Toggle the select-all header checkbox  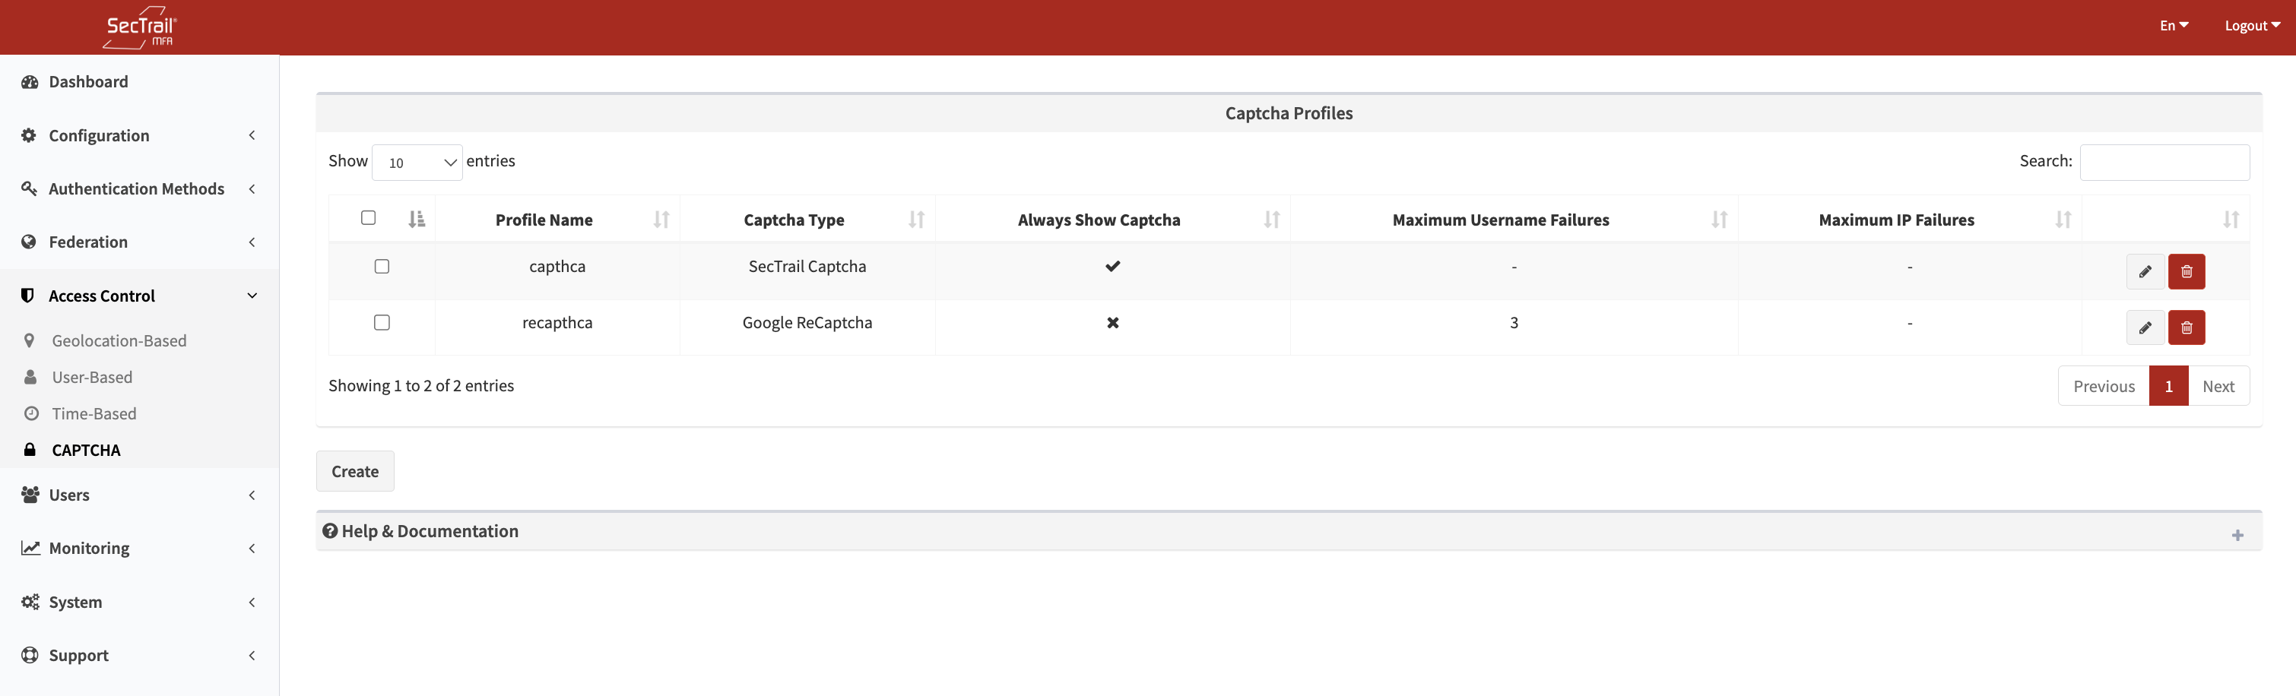(x=368, y=218)
